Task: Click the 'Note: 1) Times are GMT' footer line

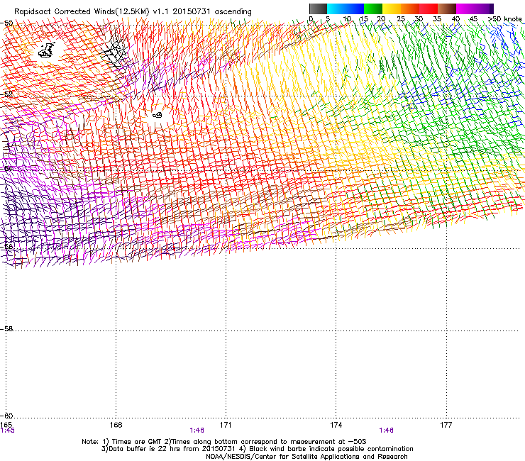Action: click(223, 442)
